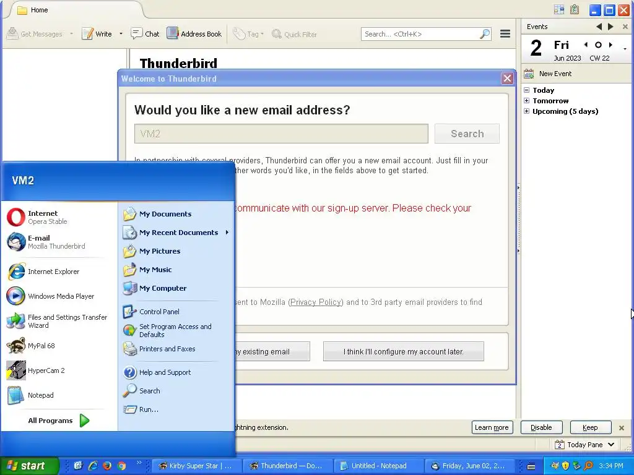This screenshot has width=634, height=475.
Task: Click the Start button
Action: pyautogui.click(x=29, y=466)
